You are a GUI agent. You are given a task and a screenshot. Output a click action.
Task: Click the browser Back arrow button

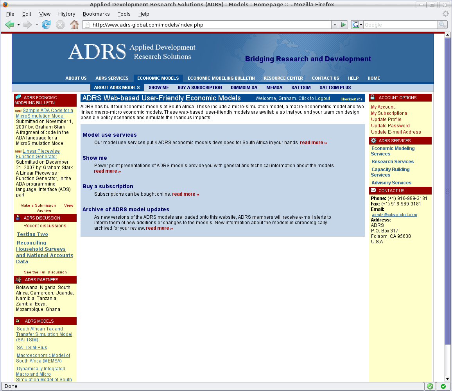[x=9, y=25]
